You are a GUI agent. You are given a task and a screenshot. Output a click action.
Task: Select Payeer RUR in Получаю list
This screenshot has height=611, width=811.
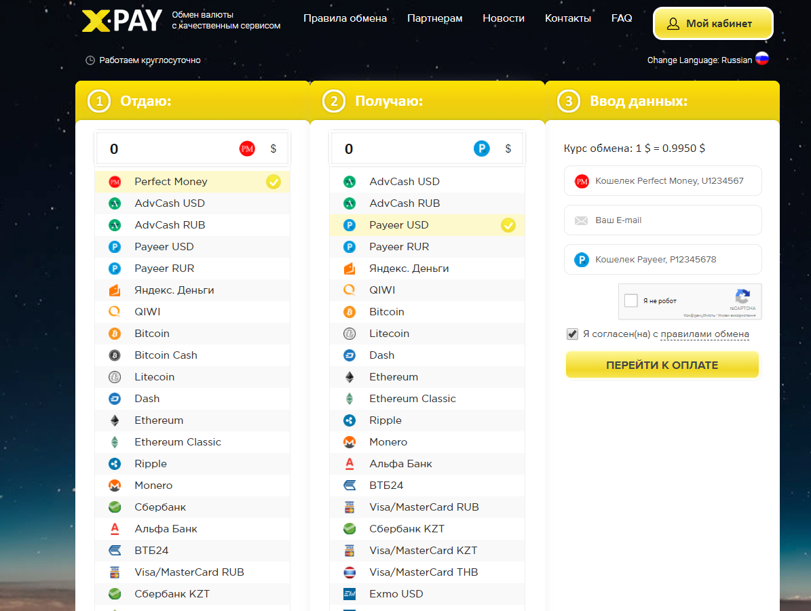tap(428, 247)
